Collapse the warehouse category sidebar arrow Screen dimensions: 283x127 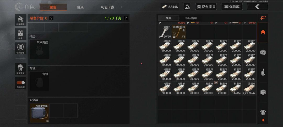(263, 120)
